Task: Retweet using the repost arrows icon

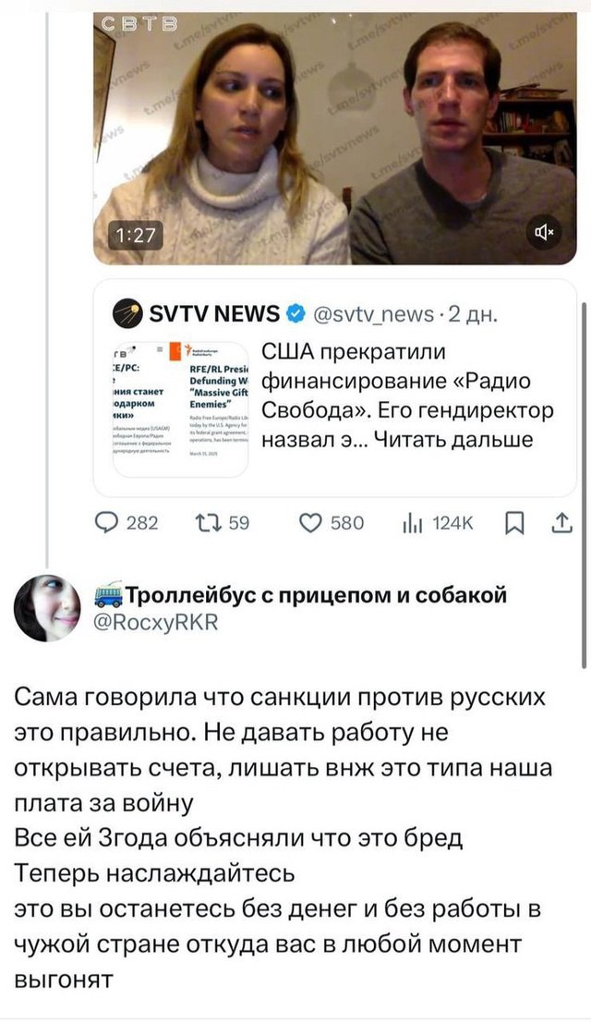Action: 209,523
